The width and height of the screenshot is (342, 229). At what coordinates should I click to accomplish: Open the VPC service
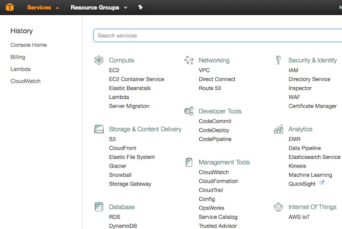coord(204,70)
